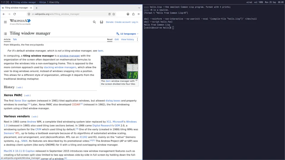The height and width of the screenshot is (160, 285).
Task: Open the SINIX link
Action: pos(24,141)
